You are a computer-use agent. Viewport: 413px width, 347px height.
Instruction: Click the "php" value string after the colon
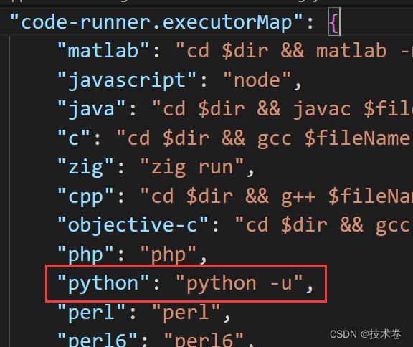coord(168,255)
